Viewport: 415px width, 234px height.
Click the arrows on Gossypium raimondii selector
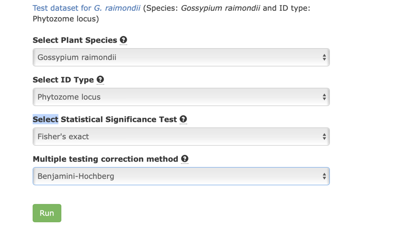tap(324, 57)
